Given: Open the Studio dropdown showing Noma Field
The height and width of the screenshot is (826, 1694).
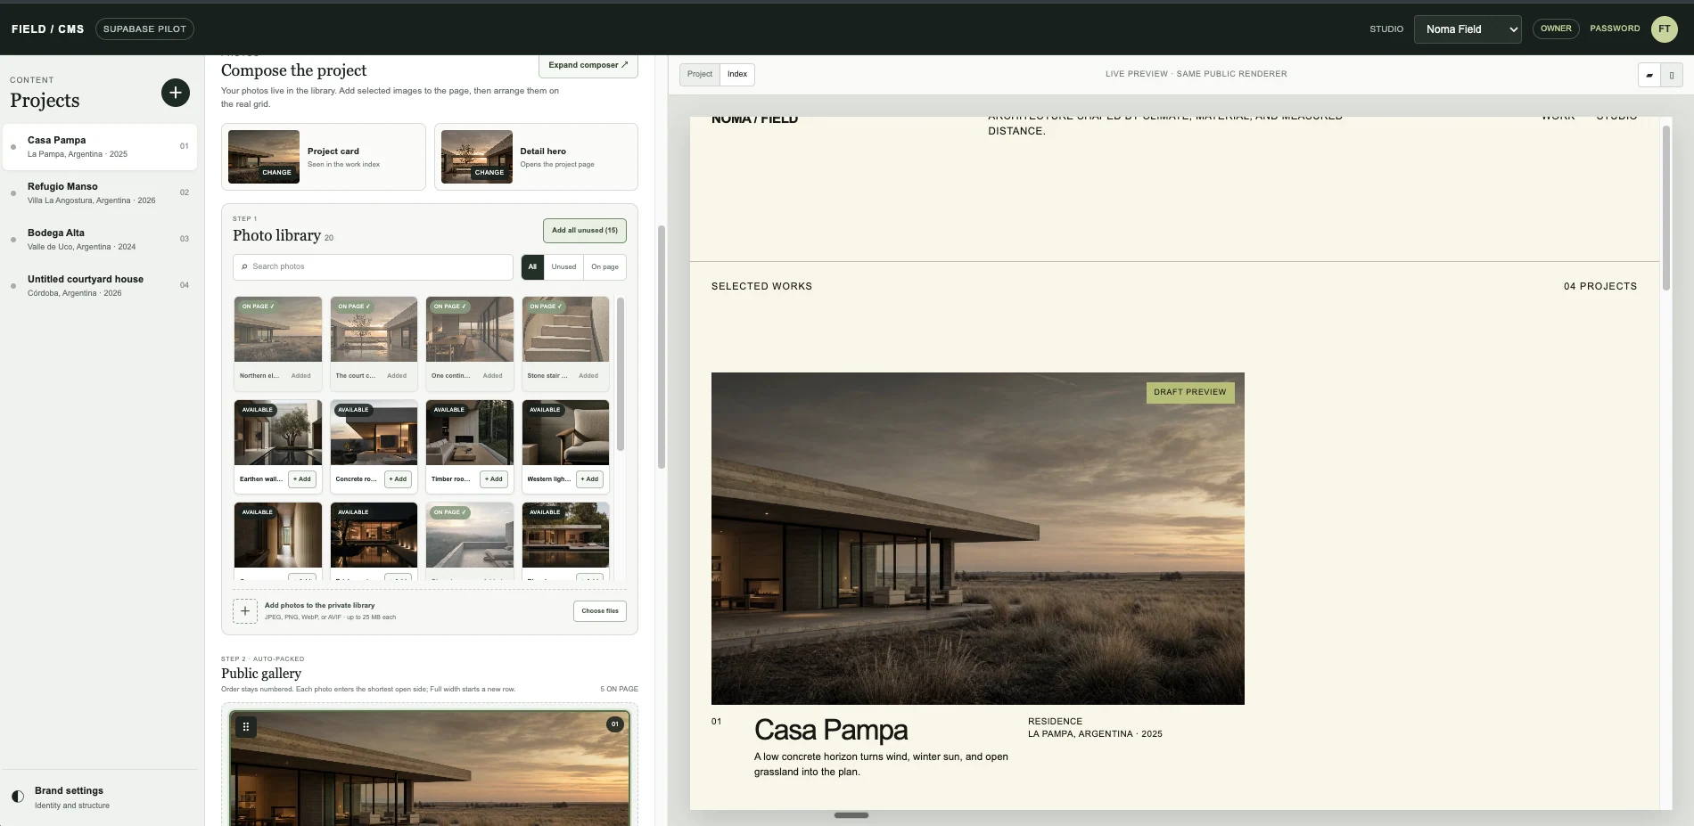Looking at the screenshot, I should tap(1468, 29).
